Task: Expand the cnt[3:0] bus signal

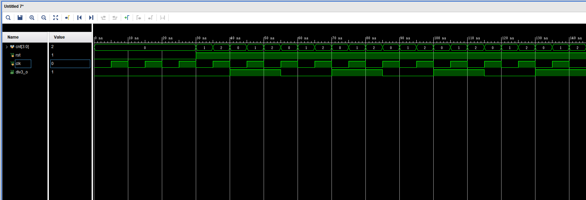Action: point(6,47)
